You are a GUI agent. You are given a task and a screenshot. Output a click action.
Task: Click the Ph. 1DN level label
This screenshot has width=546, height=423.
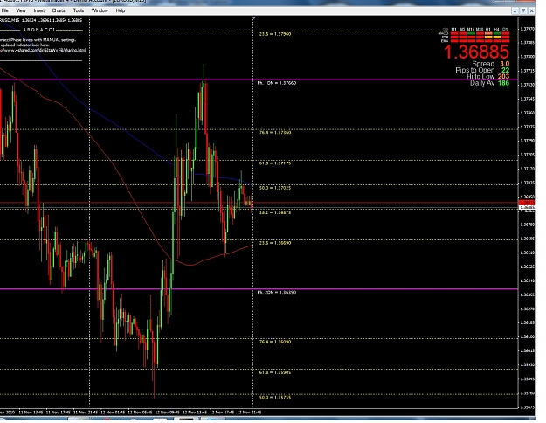tap(276, 83)
